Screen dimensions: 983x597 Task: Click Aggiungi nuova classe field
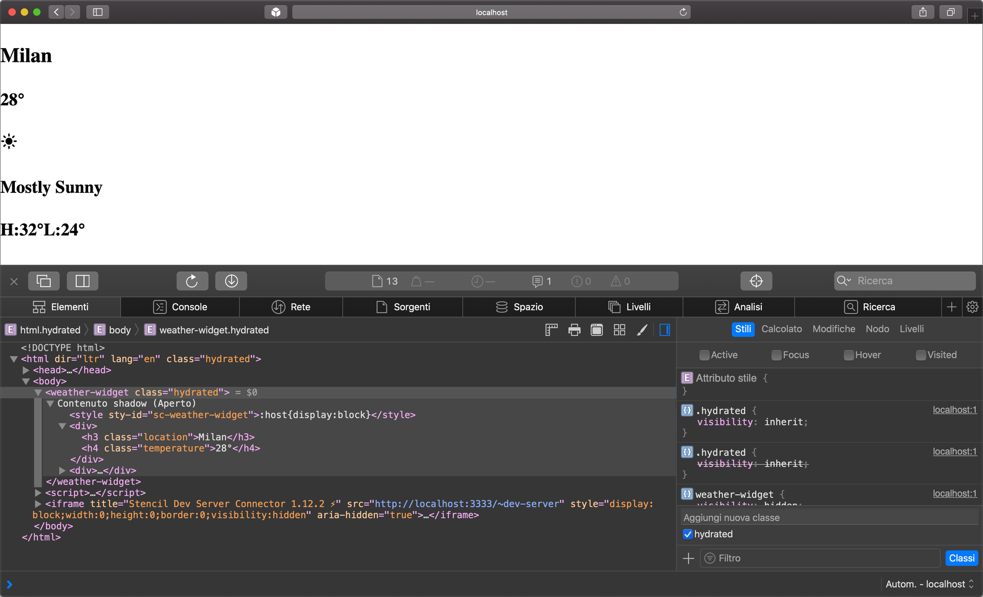coord(829,518)
